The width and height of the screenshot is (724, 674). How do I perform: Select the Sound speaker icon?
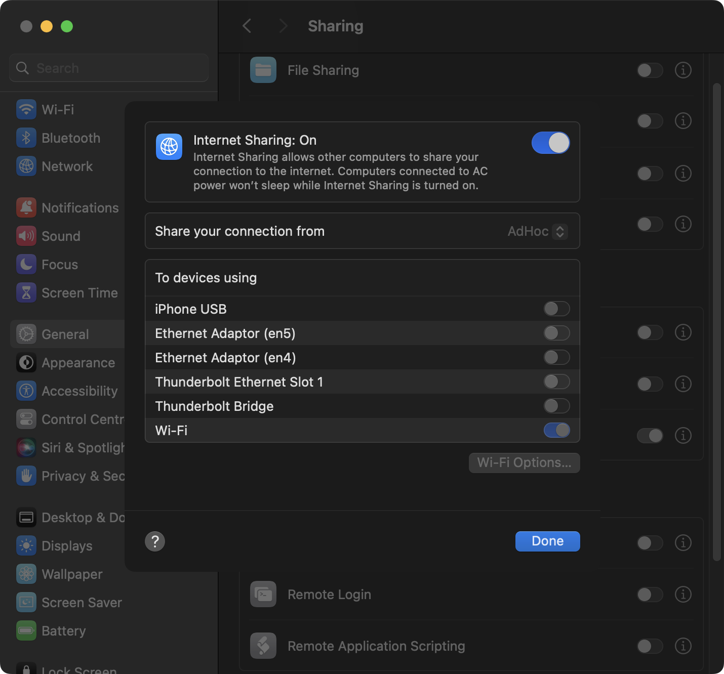click(x=26, y=236)
